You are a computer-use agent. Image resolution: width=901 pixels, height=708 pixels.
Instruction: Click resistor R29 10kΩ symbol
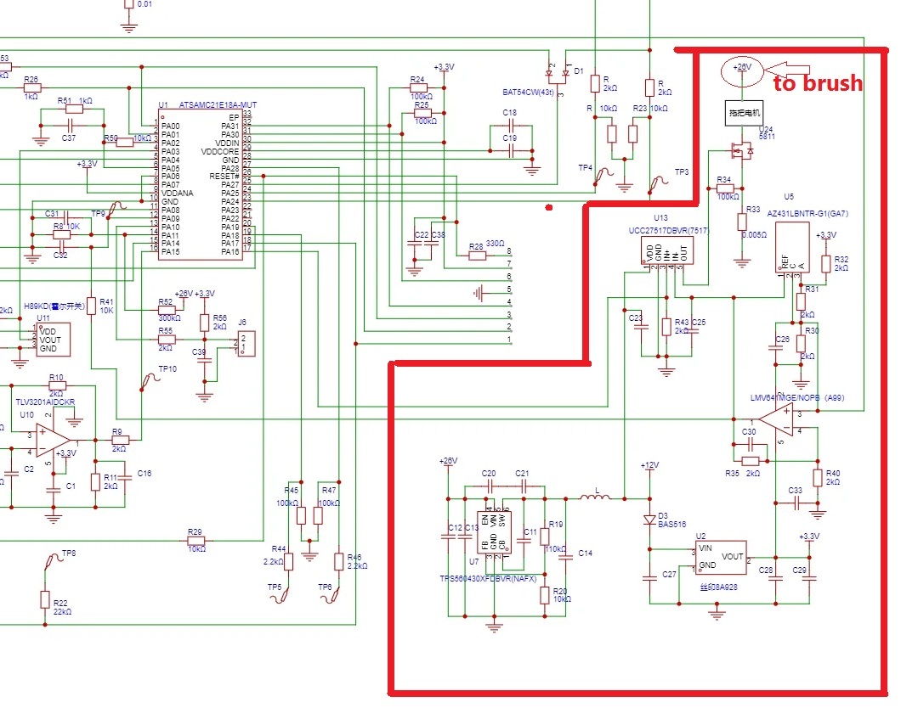[196, 540]
